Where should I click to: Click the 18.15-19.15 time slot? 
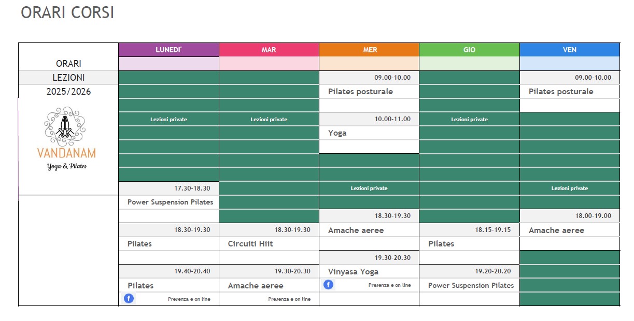[492, 230]
